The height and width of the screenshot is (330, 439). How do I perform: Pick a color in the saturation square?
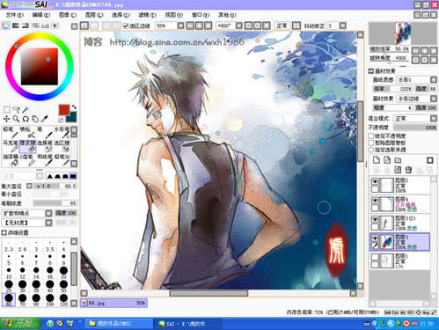tap(40, 67)
